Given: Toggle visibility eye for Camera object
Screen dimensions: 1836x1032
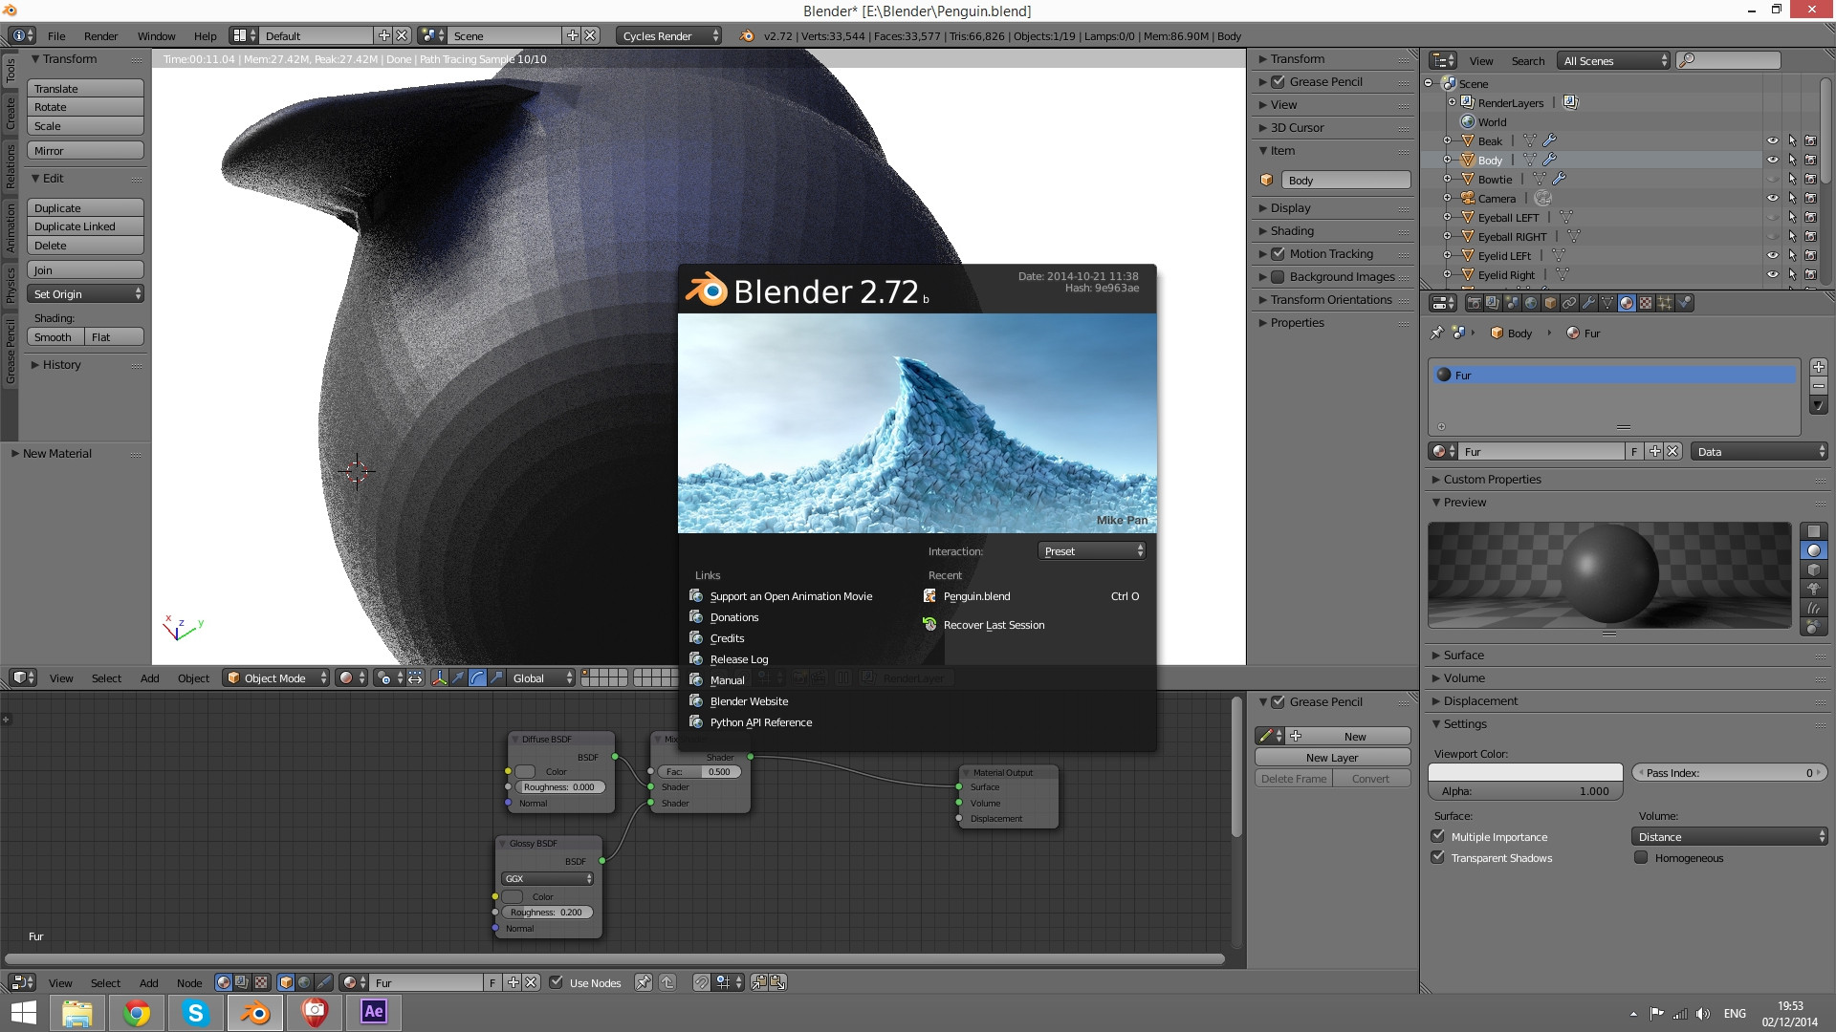Looking at the screenshot, I should tap(1772, 198).
